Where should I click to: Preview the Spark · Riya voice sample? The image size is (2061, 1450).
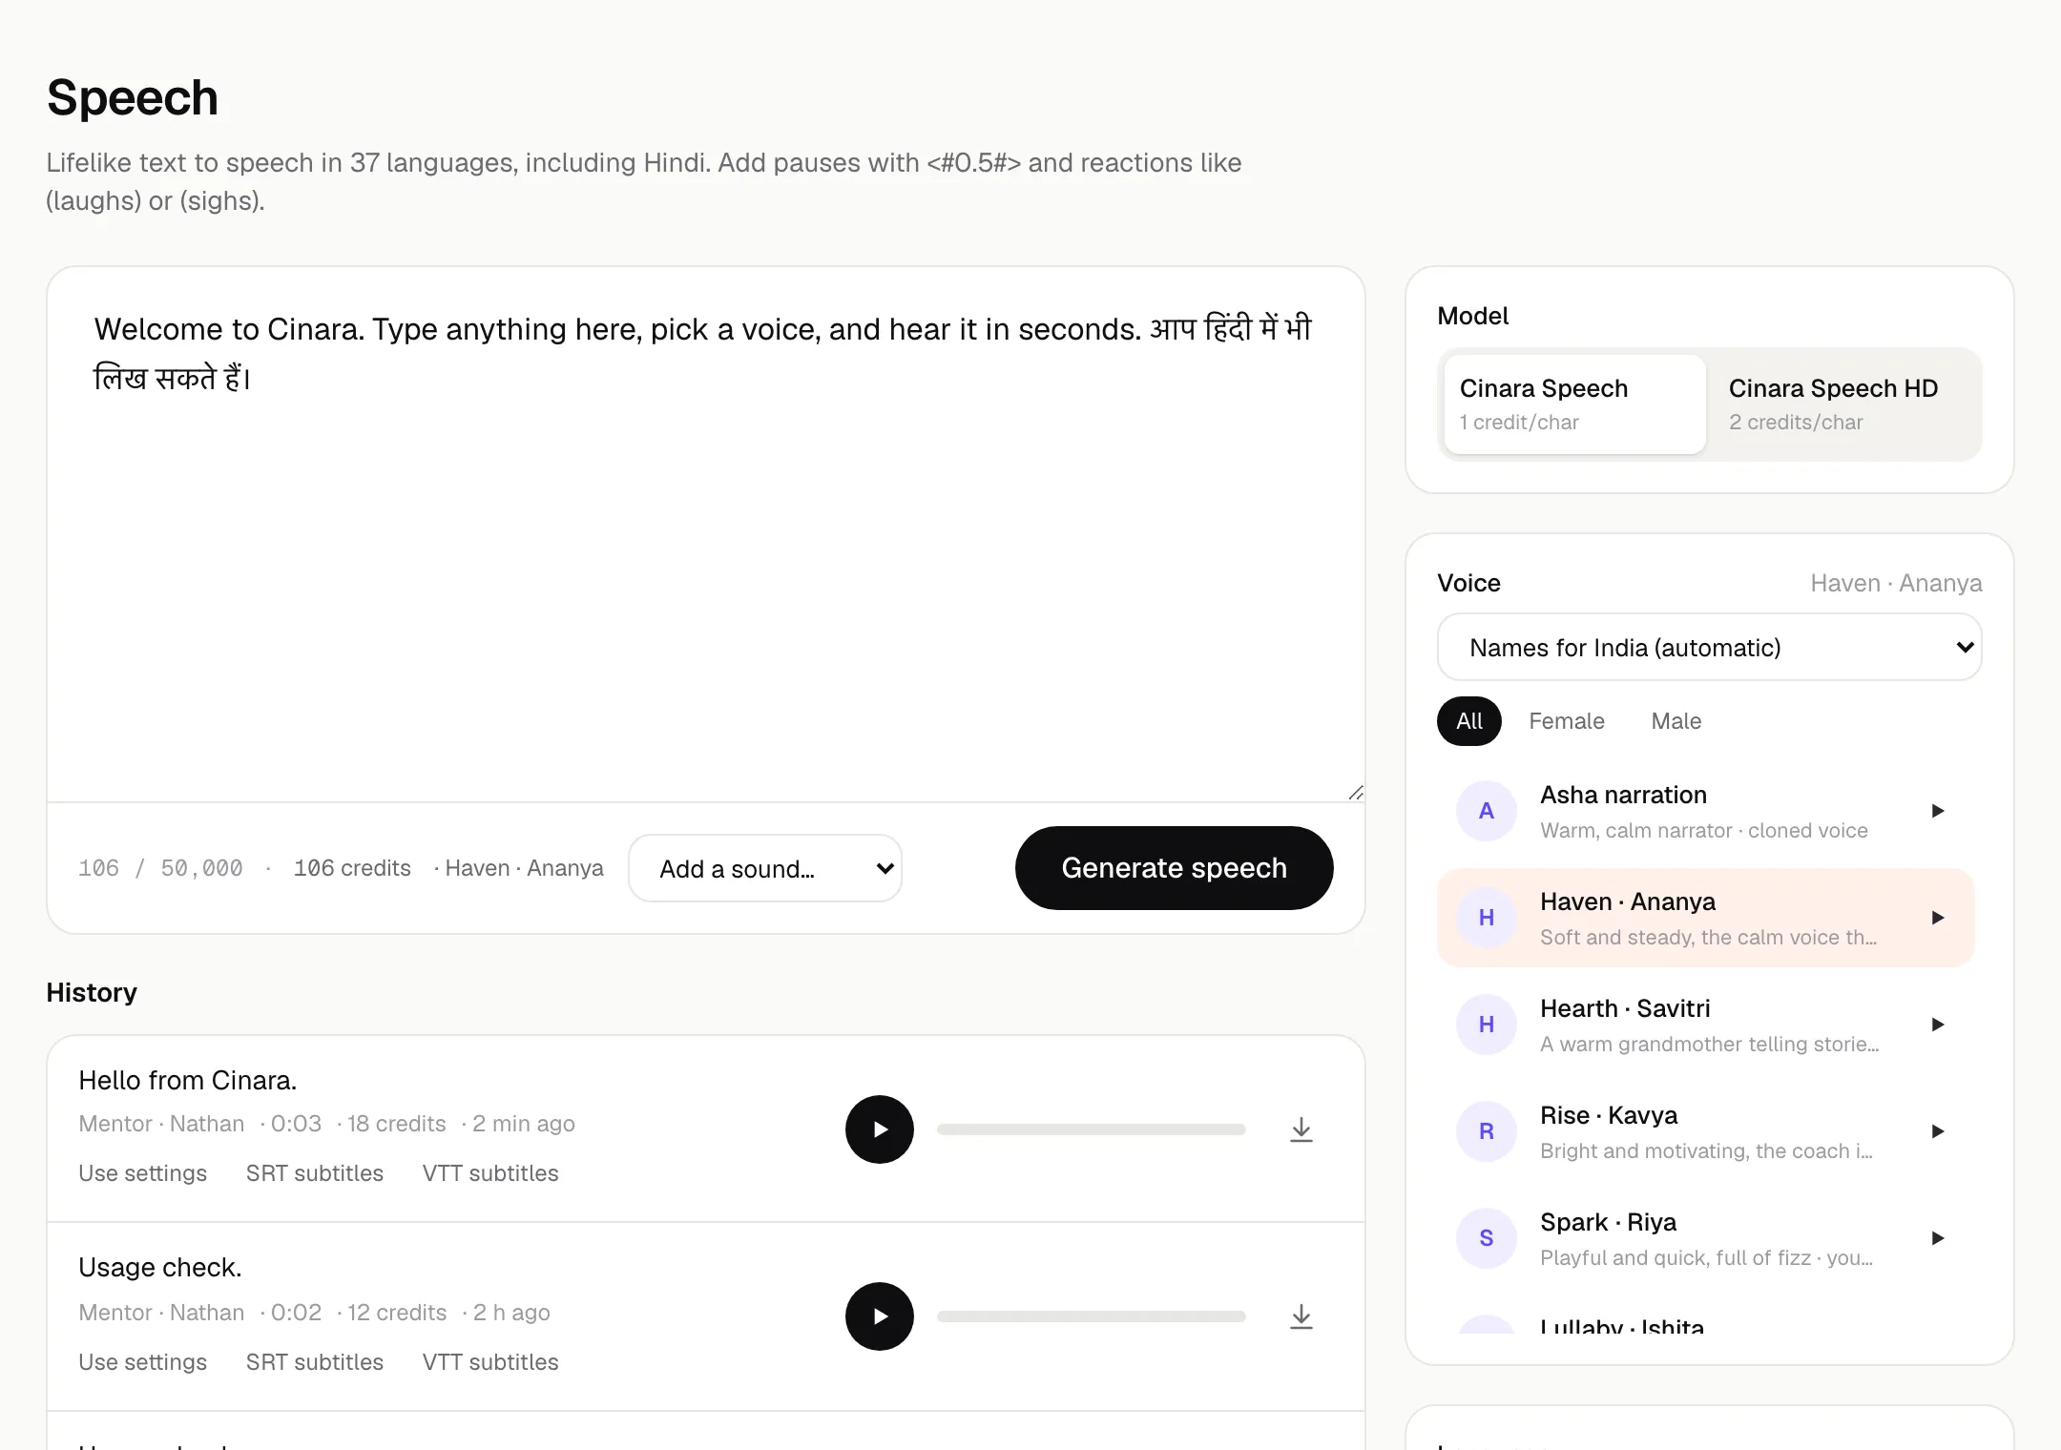coord(1937,1238)
